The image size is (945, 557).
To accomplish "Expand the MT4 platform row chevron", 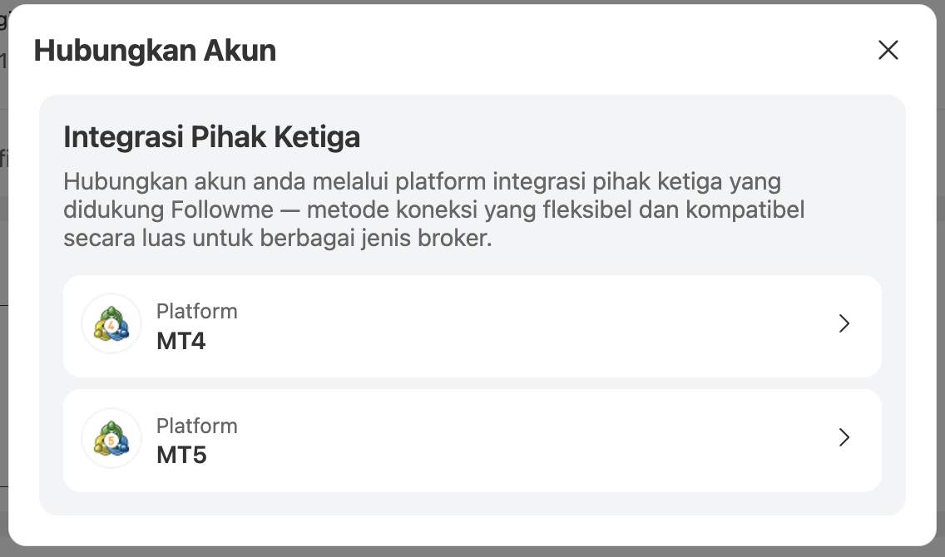I will pos(844,323).
